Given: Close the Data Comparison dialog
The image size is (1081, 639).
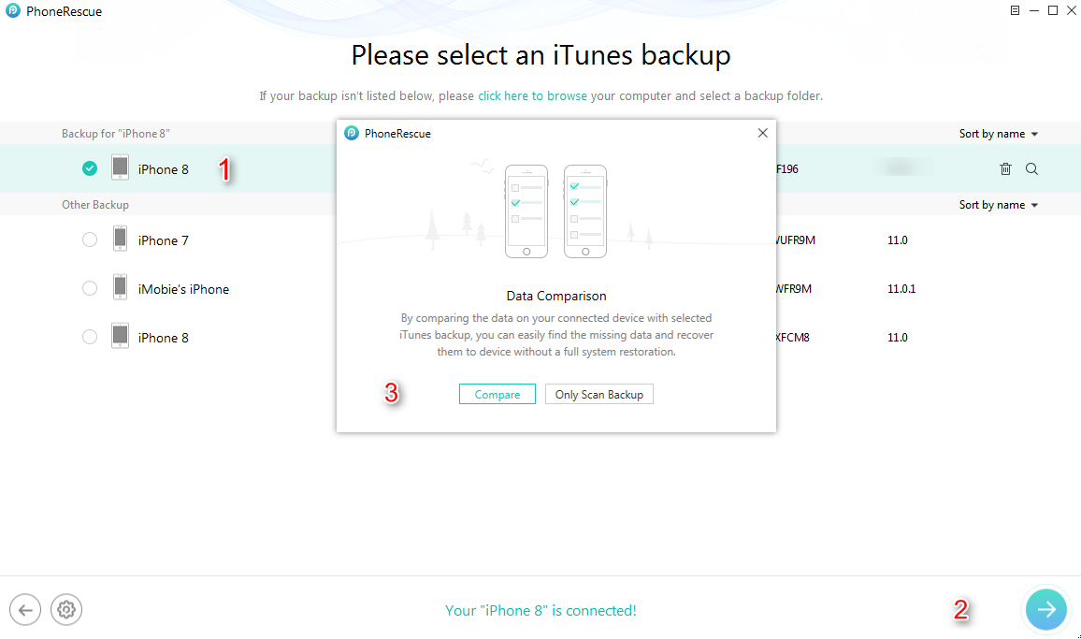Looking at the screenshot, I should [x=762, y=133].
